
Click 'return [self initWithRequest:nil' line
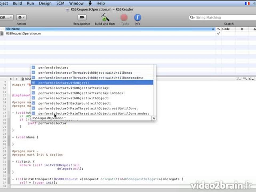pyautogui.click(x=50, y=165)
